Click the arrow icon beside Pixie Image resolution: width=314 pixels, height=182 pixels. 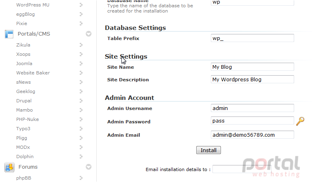[x=81, y=23]
